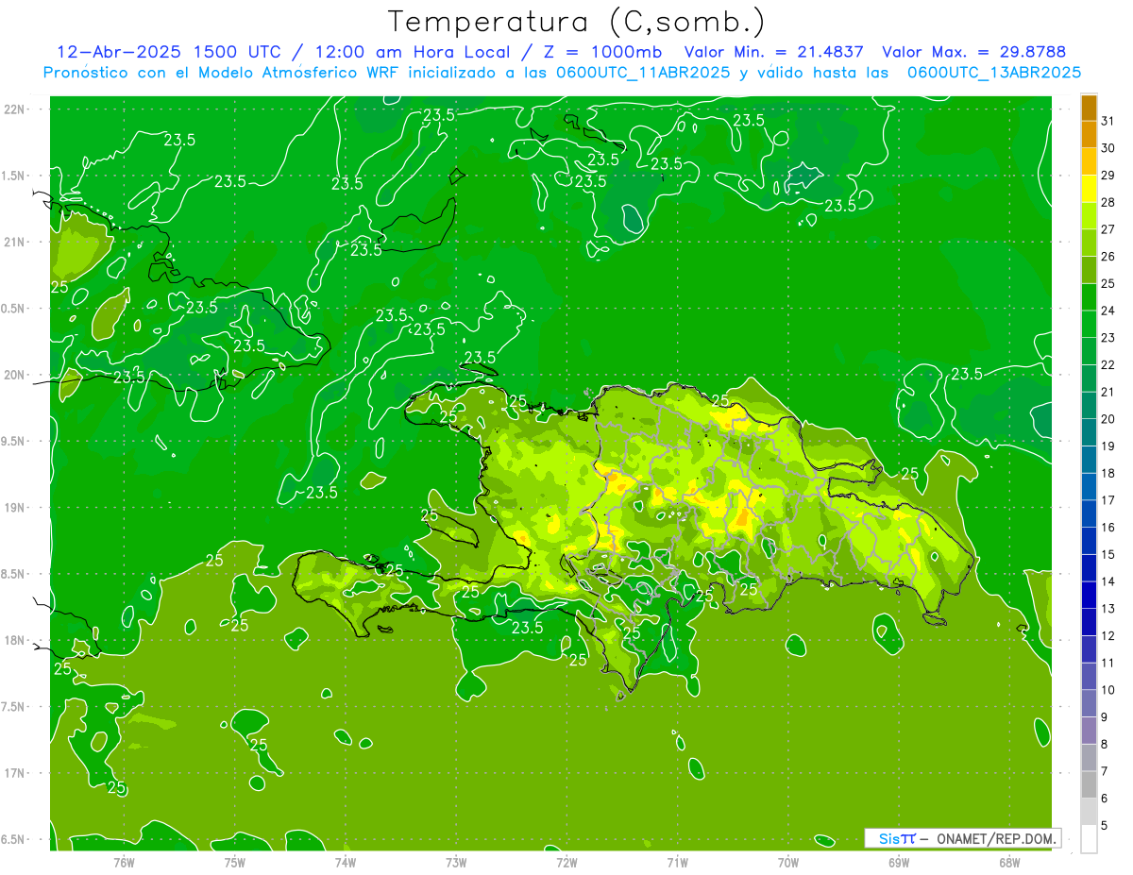1133x875 pixels.
Task: Click the color scale value "5"
Action: point(1105,826)
